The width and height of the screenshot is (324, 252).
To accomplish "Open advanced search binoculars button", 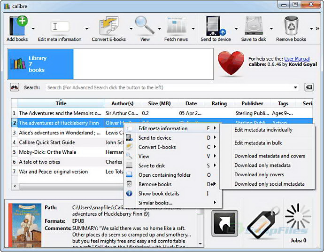I will [x=15, y=87].
